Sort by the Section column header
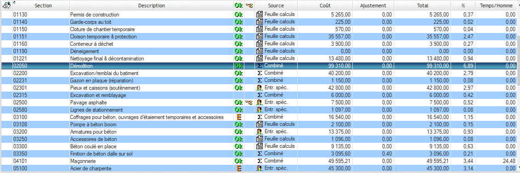Screen dimensions: 520x173 (x=43, y=5)
